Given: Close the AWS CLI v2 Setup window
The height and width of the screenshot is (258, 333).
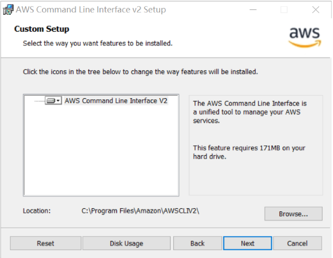Looking at the screenshot, I should (315, 10).
